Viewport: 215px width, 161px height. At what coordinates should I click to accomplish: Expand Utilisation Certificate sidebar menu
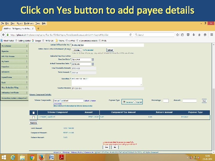point(14,93)
